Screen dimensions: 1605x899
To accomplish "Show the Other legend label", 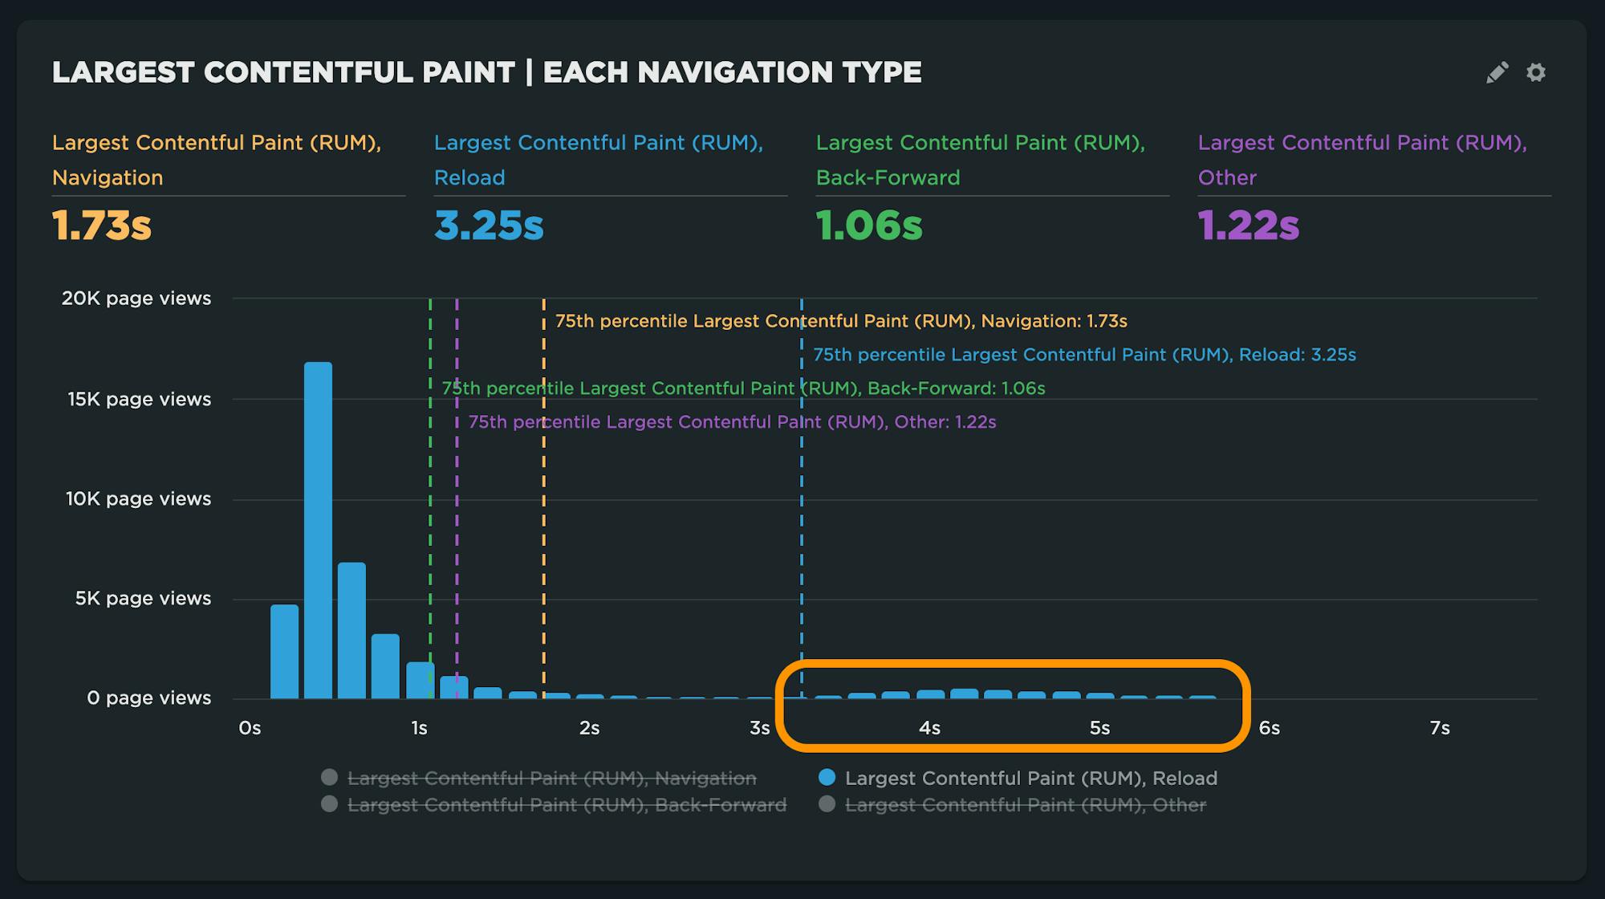I will [1025, 805].
